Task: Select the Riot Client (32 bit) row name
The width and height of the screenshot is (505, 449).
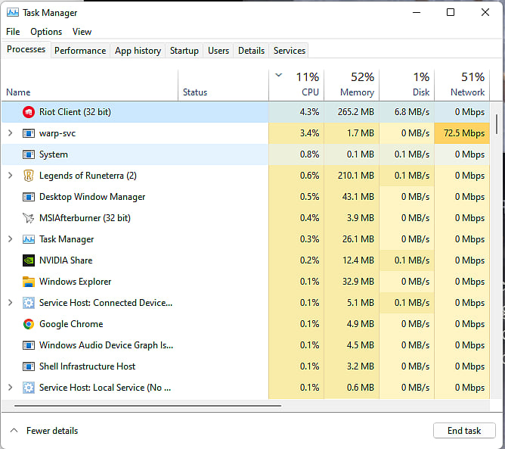Action: click(75, 112)
